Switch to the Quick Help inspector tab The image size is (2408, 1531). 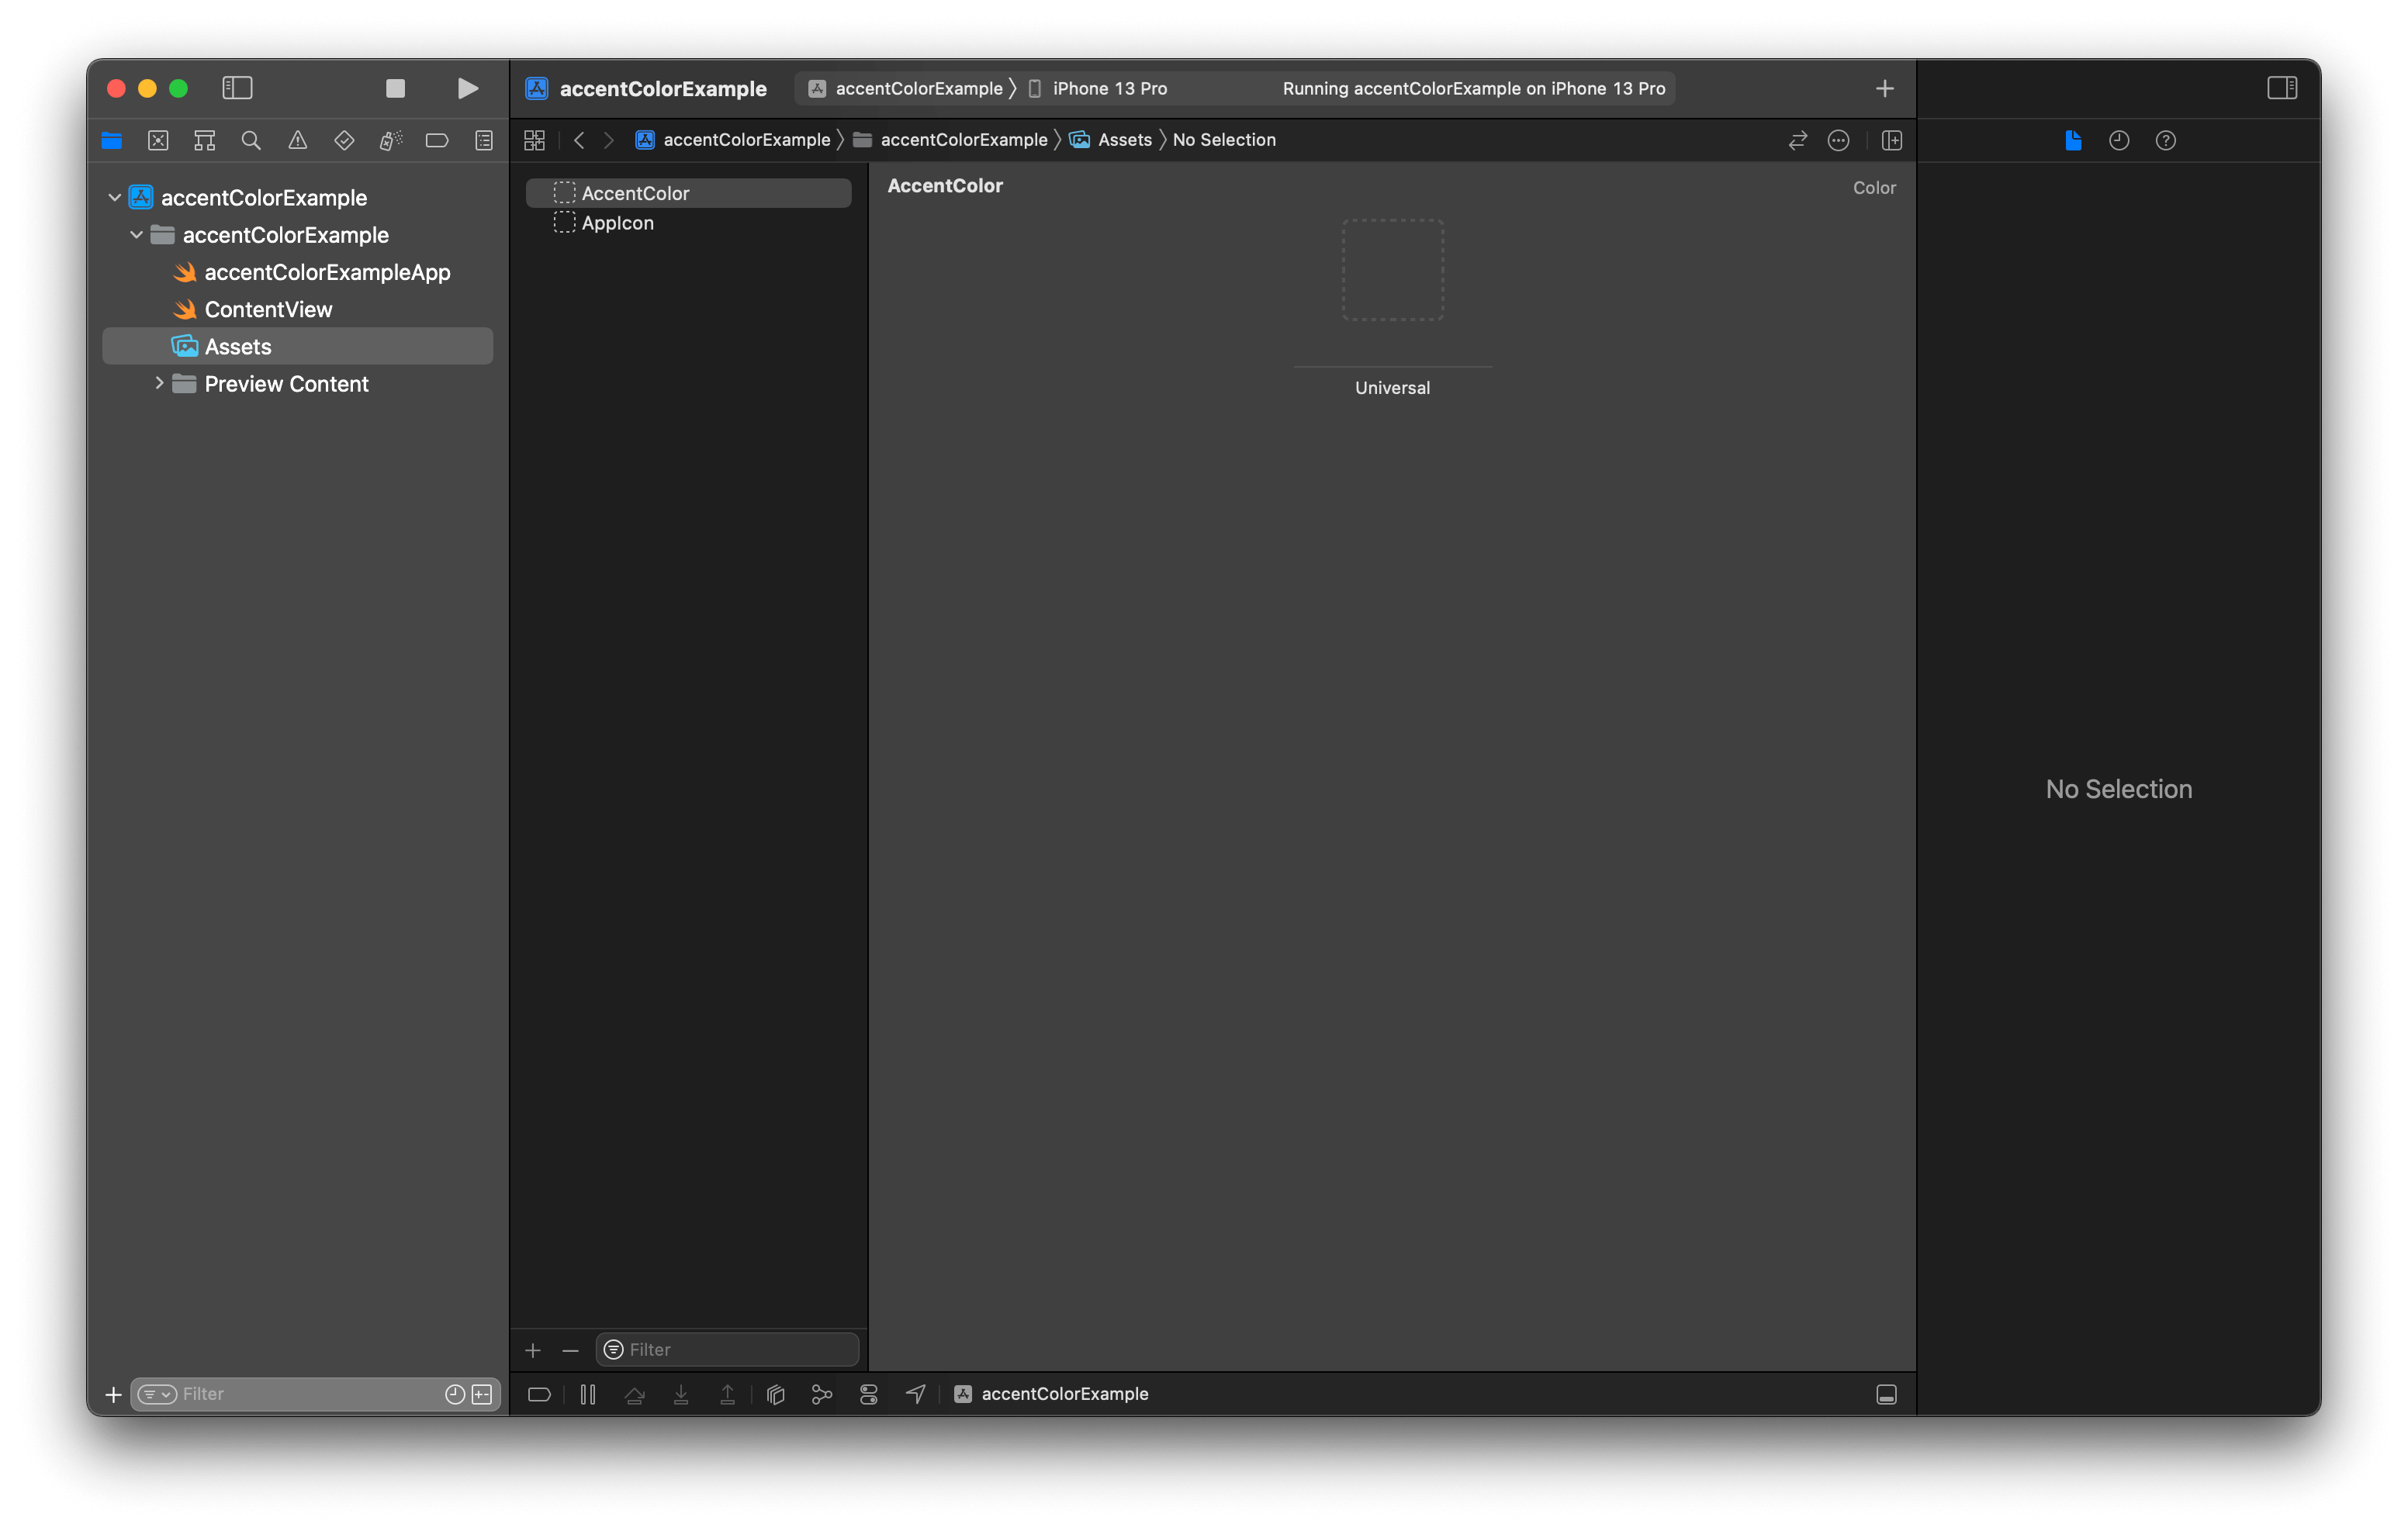(2165, 141)
